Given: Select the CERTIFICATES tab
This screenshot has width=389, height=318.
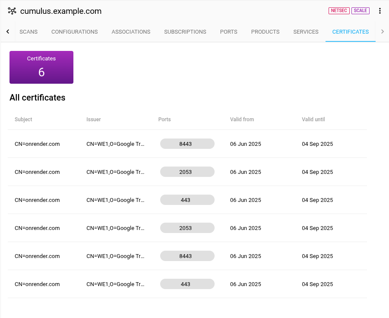Looking at the screenshot, I should click(350, 31).
